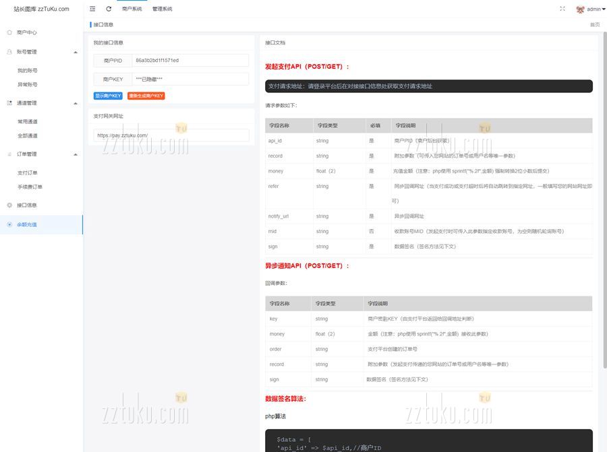Image resolution: width=607 pixels, height=452 pixels.
Task: Click the 发起支付API heading
Action: point(307,67)
